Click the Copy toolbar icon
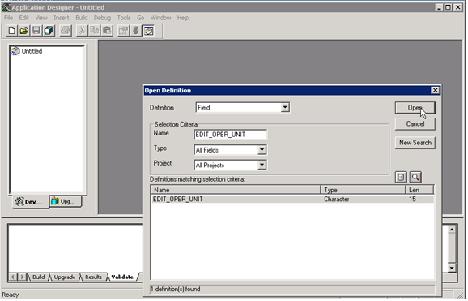 pyautogui.click(x=95, y=31)
